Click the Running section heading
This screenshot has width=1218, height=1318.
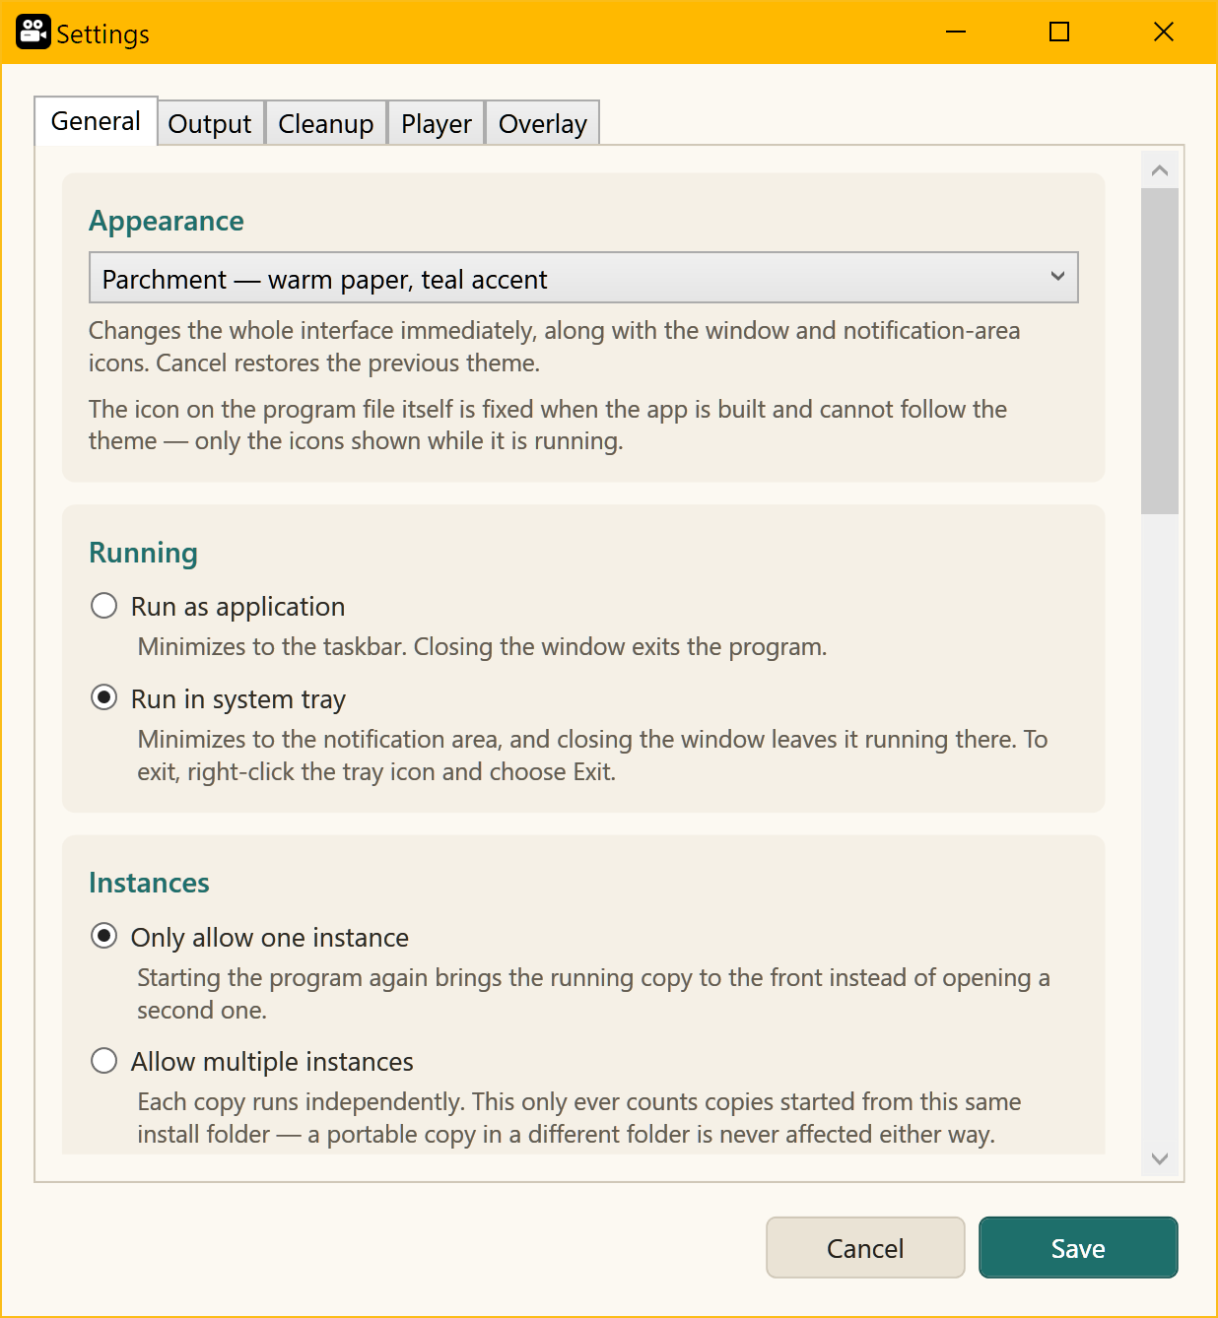(x=143, y=553)
